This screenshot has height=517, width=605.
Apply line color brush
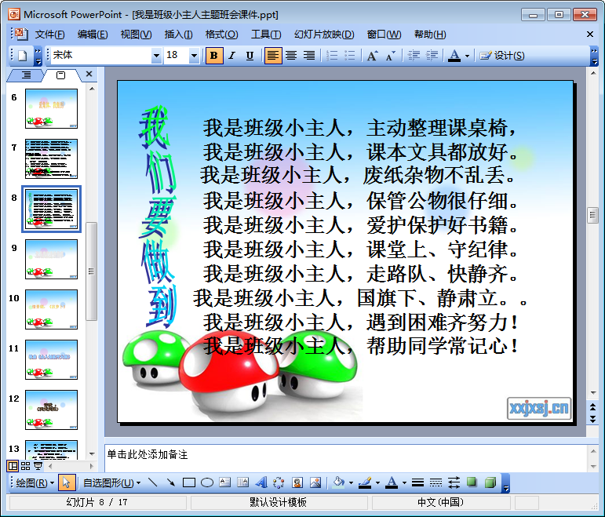pyautogui.click(x=365, y=482)
